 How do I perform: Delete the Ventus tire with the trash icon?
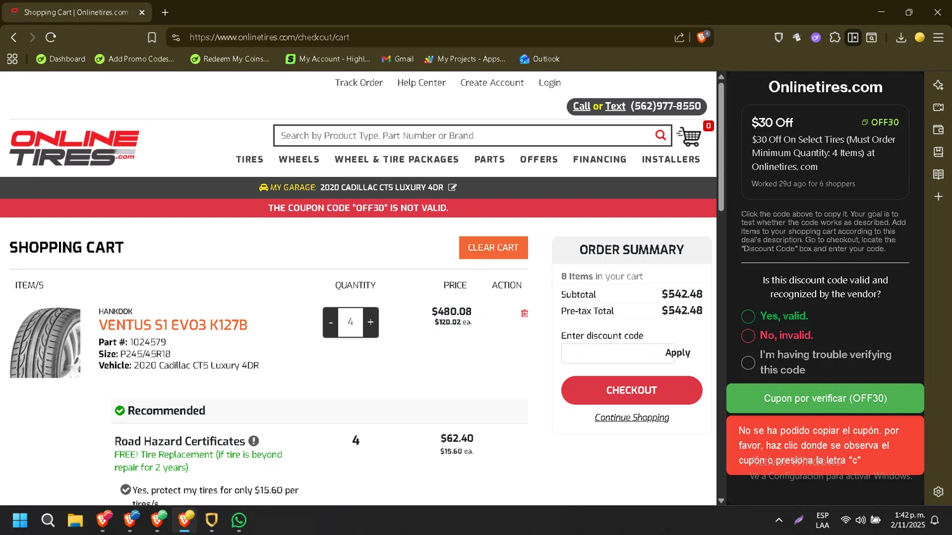[524, 313]
